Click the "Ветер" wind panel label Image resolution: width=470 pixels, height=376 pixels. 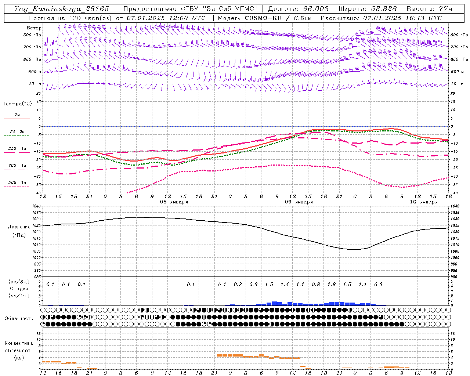pos(34,28)
